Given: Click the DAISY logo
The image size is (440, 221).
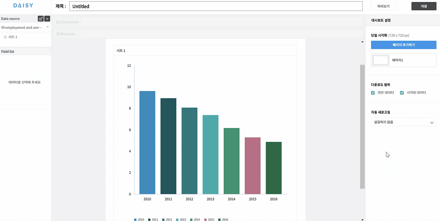Looking at the screenshot, I should pos(23,6).
